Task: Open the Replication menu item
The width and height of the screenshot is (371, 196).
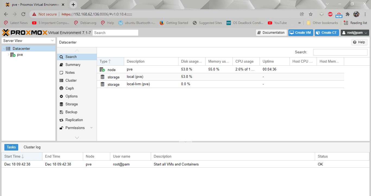Action: tap(77, 120)
